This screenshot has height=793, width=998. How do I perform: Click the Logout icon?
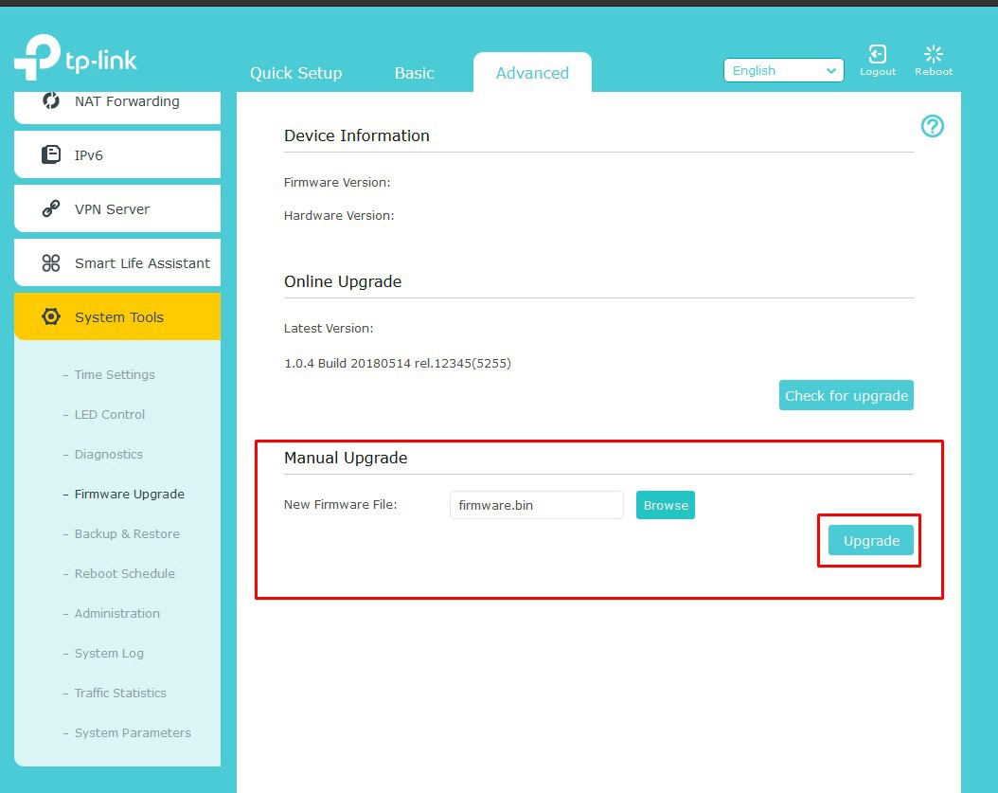coord(878,54)
